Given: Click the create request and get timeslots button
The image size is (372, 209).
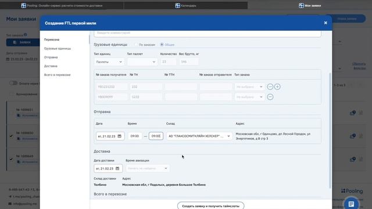Looking at the screenshot, I should (210, 206).
